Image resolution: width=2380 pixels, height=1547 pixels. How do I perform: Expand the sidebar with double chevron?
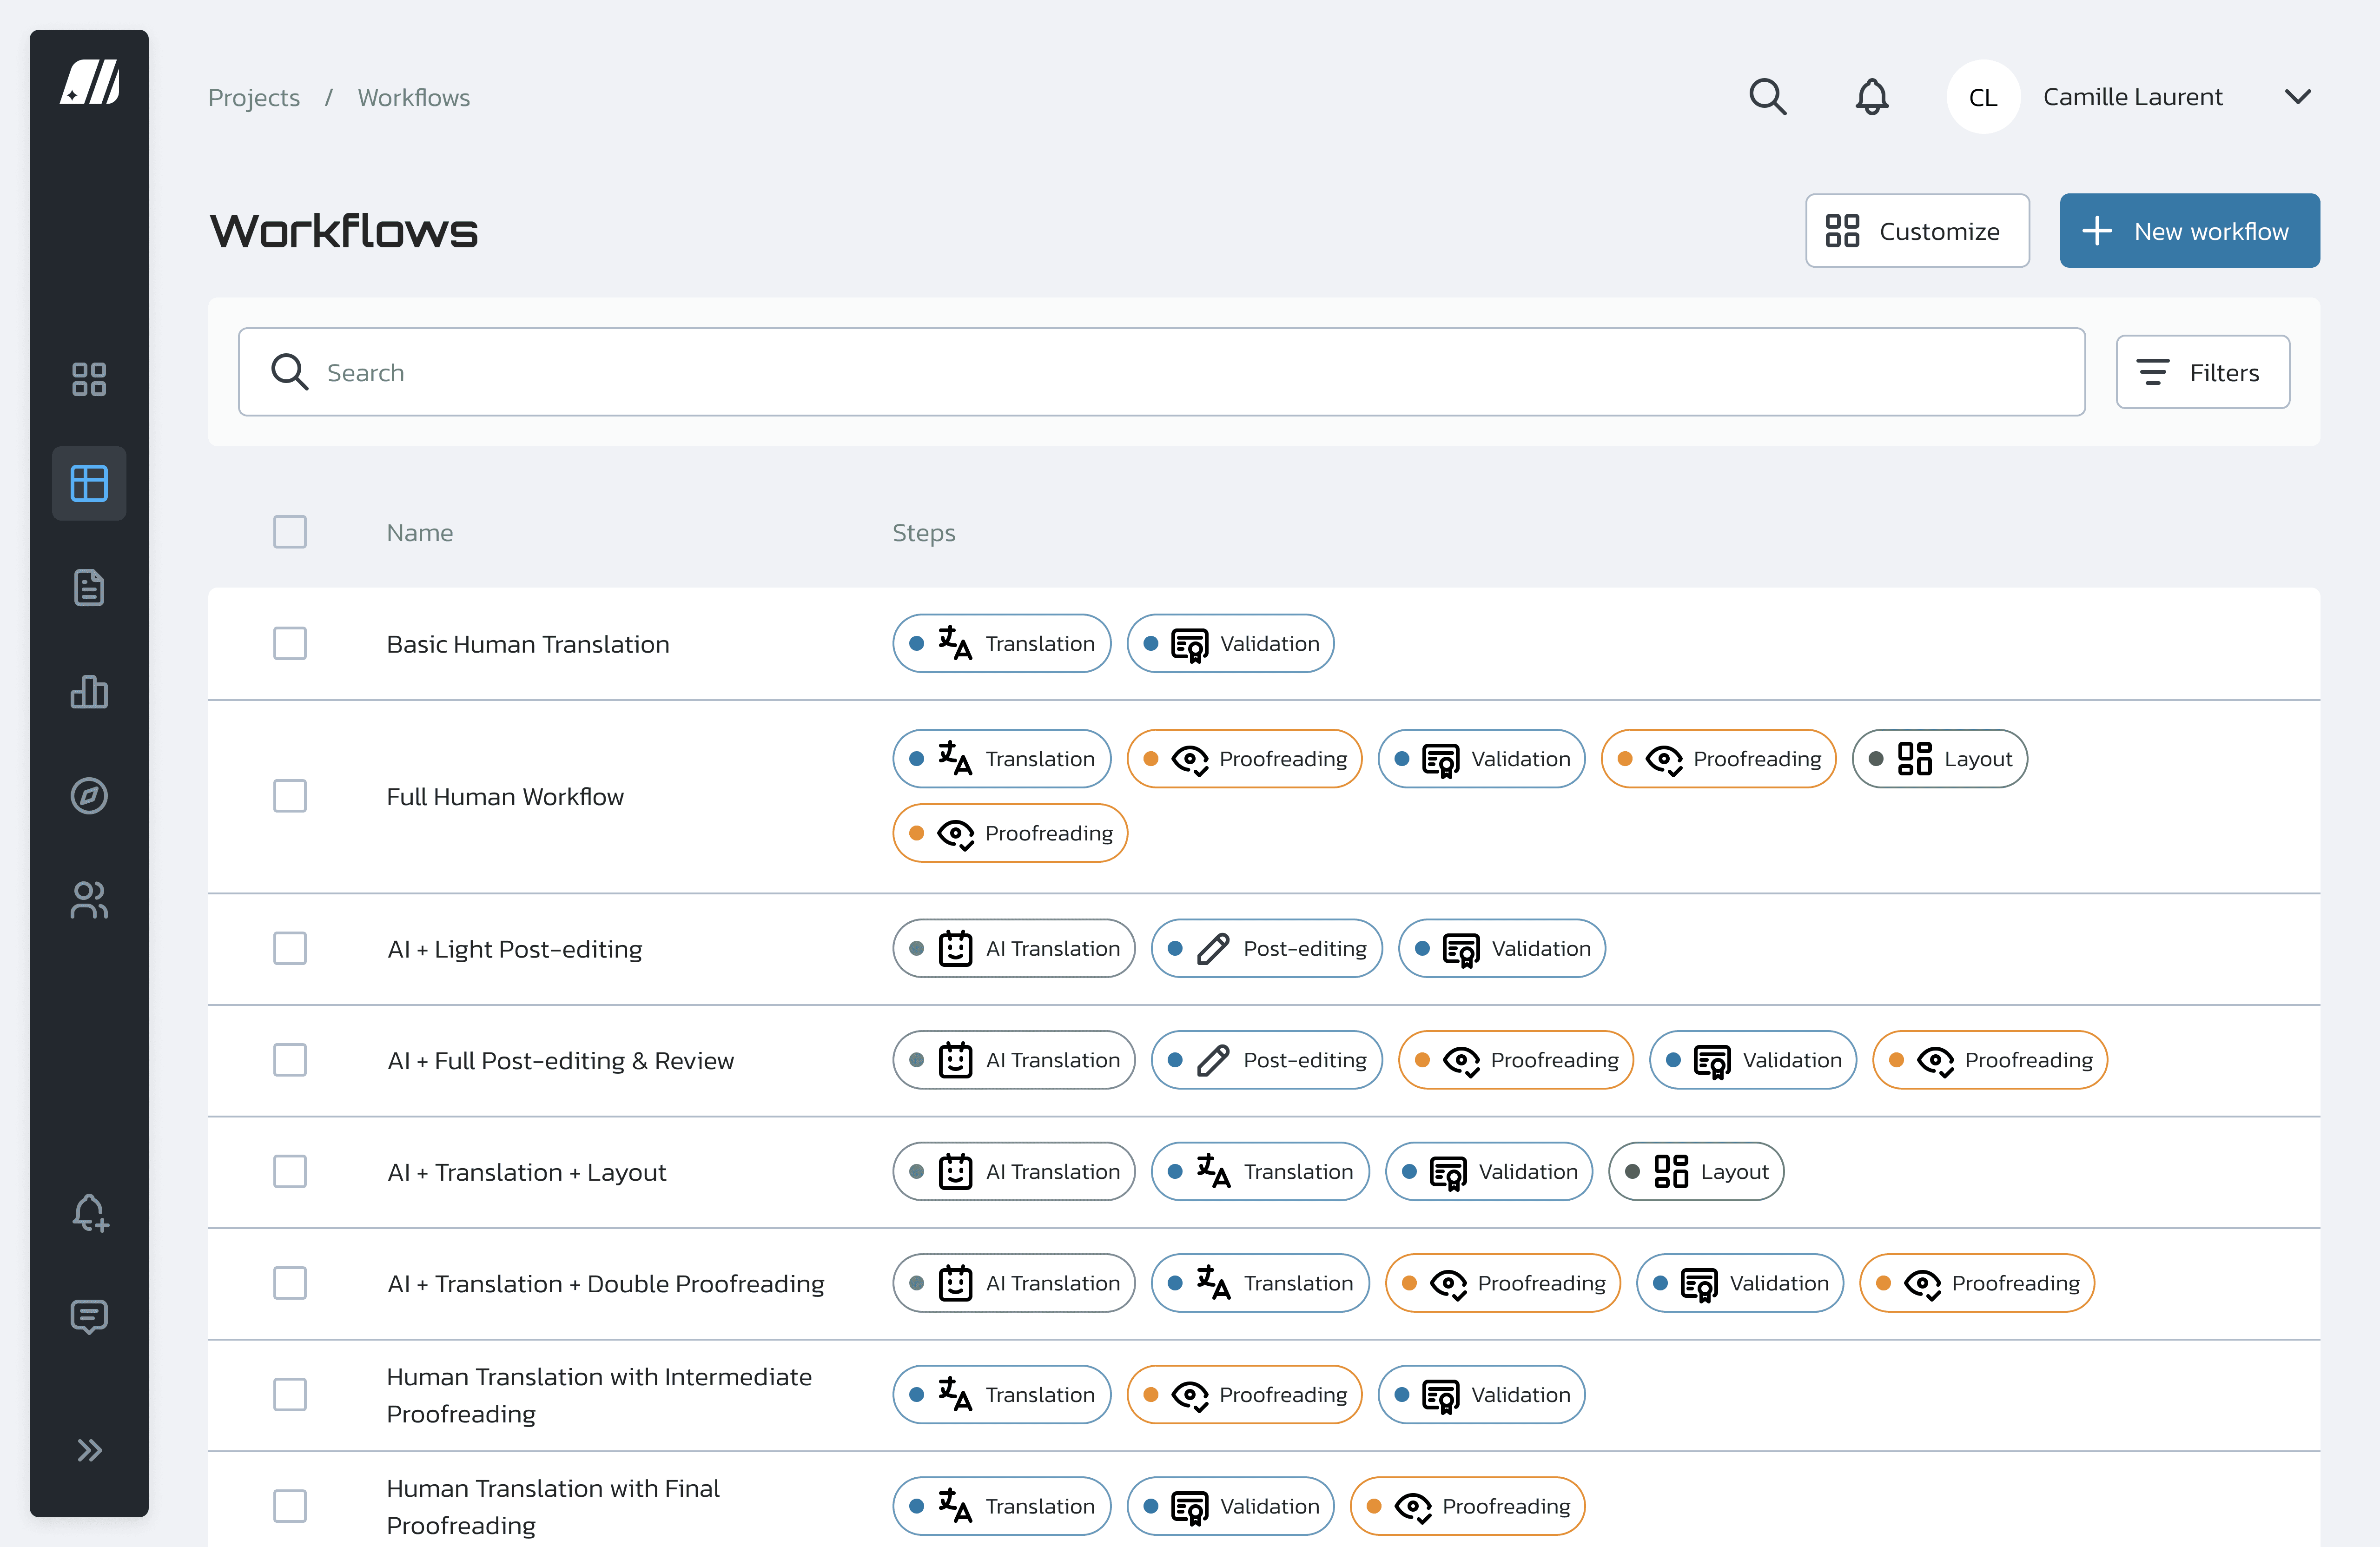89,1450
